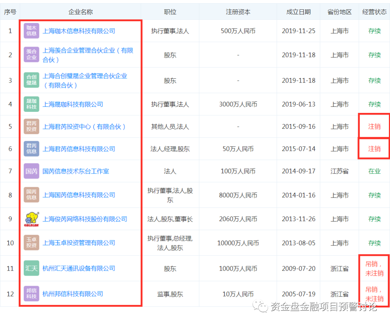The image size is (390, 324).
Task: Open 上海君芮投资中心（有限合伙）link
Action: [84, 127]
